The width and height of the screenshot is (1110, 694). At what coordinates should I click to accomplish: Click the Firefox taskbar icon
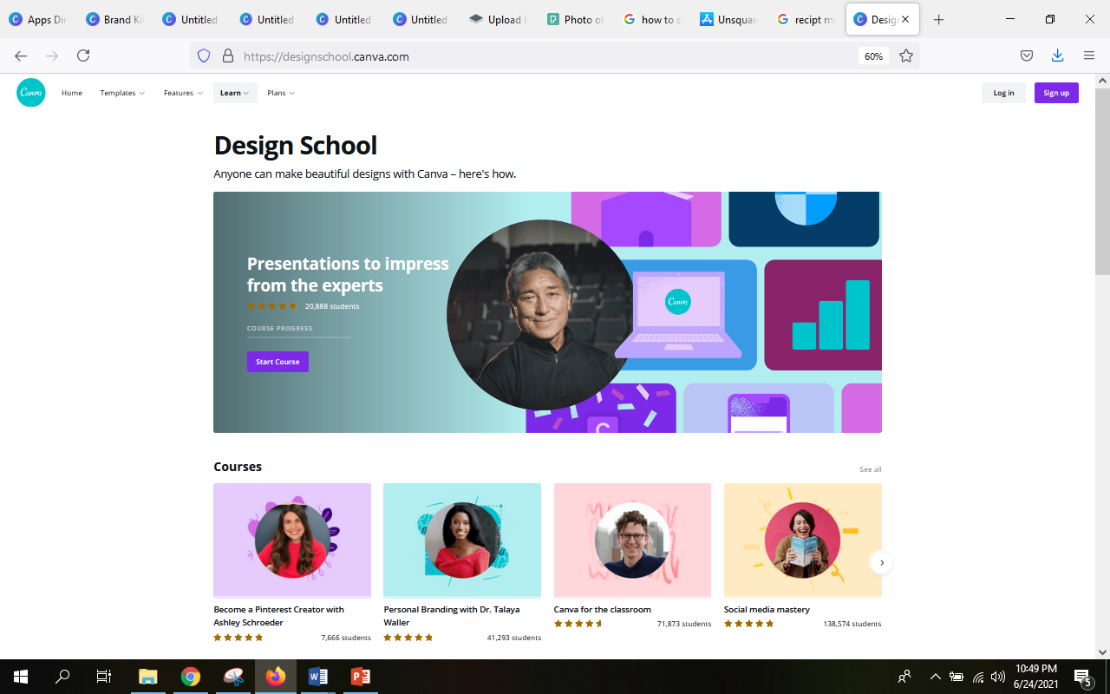pyautogui.click(x=276, y=677)
